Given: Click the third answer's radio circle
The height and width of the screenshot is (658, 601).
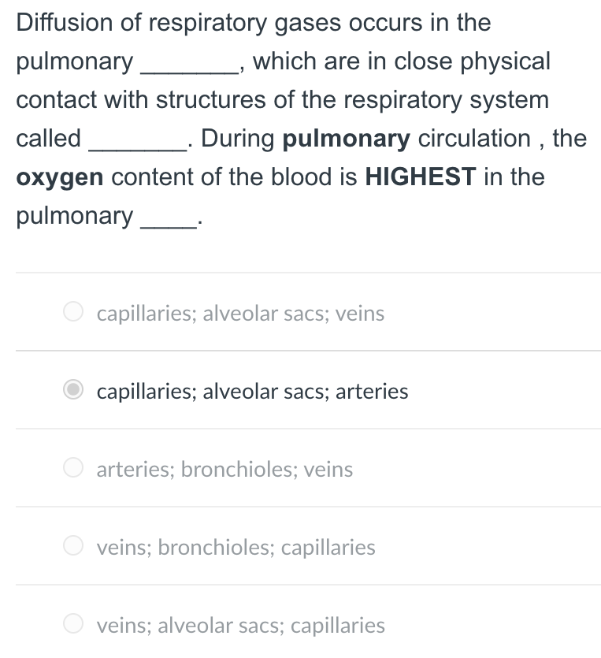Looking at the screenshot, I should pyautogui.click(x=72, y=467).
